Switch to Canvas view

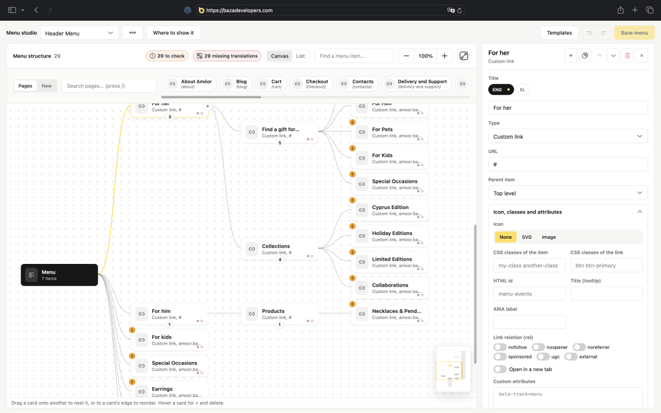(280, 56)
